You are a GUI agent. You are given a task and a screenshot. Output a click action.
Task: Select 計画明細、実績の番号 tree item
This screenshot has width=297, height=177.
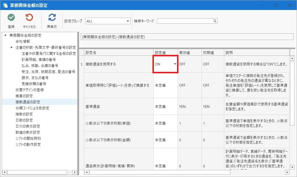coord(39,59)
